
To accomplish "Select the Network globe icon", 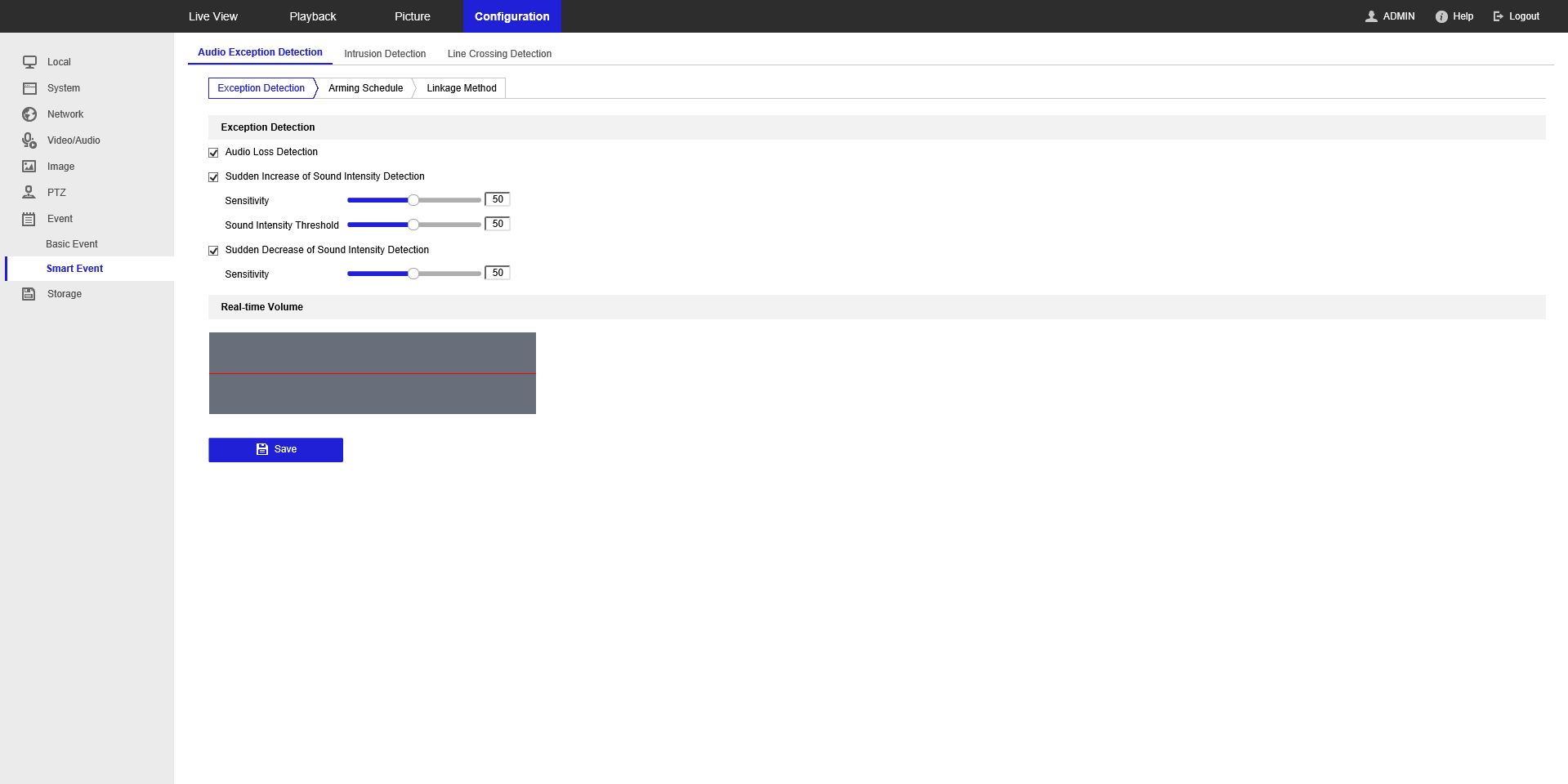I will click(29, 114).
